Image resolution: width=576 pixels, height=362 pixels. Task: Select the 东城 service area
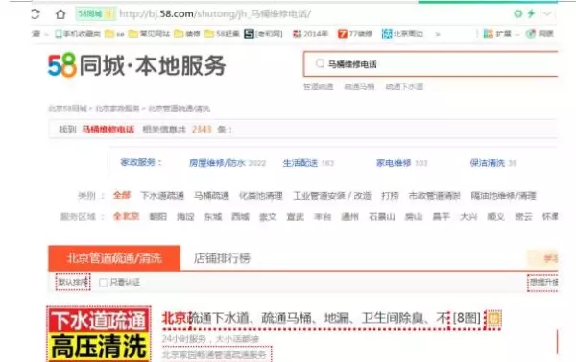tap(213, 216)
